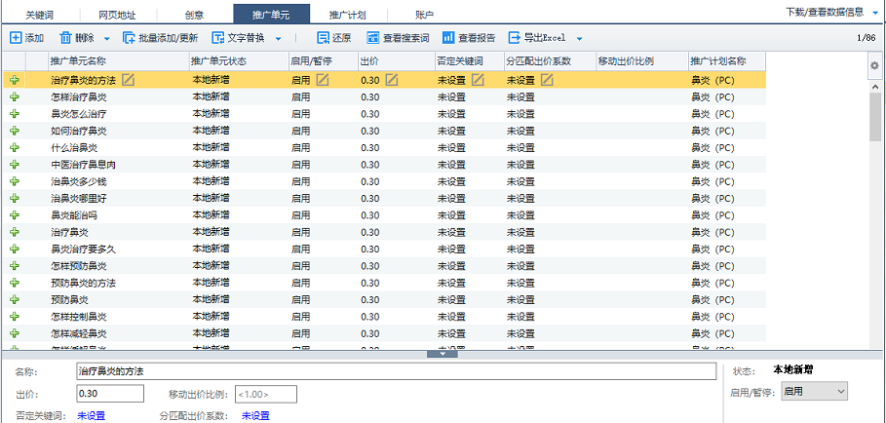Click 未设置 link beside 否定关键词
This screenshot has width=886, height=423.
(x=92, y=416)
